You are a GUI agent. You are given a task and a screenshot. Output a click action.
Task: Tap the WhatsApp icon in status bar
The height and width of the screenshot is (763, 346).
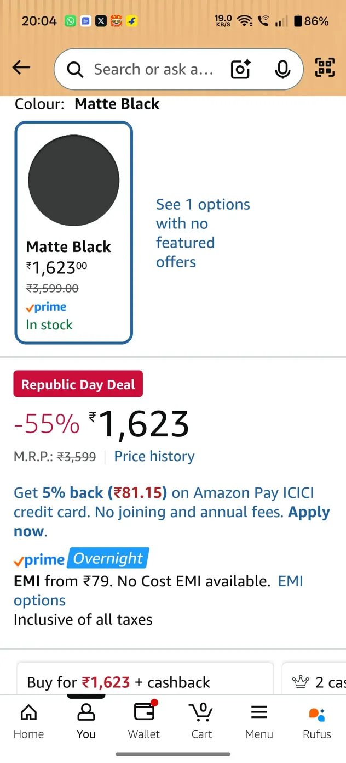pos(70,21)
